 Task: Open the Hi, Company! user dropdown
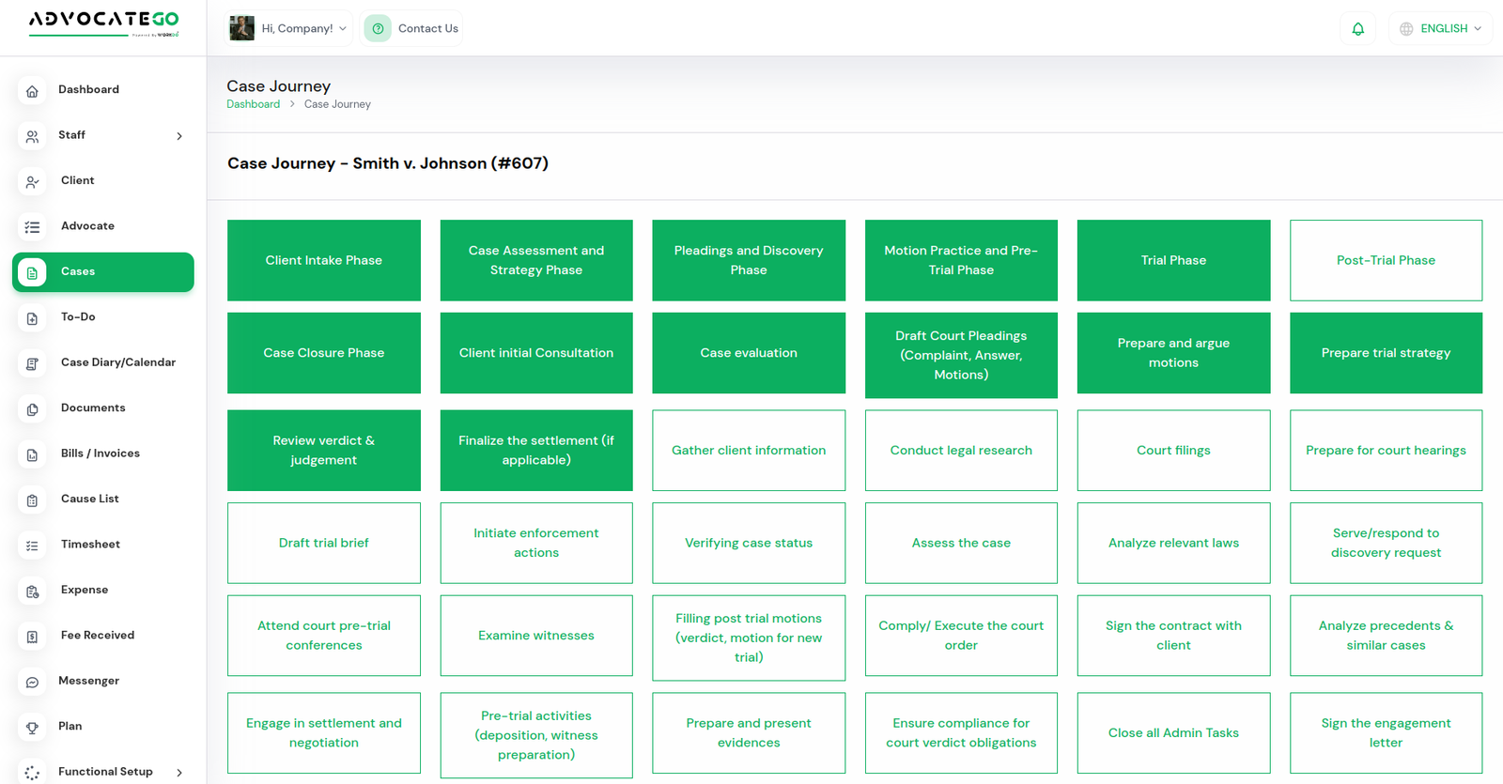[289, 29]
